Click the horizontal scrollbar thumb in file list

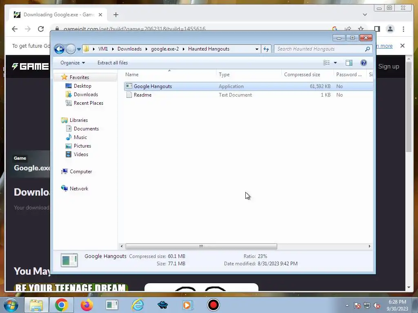[x=201, y=246]
